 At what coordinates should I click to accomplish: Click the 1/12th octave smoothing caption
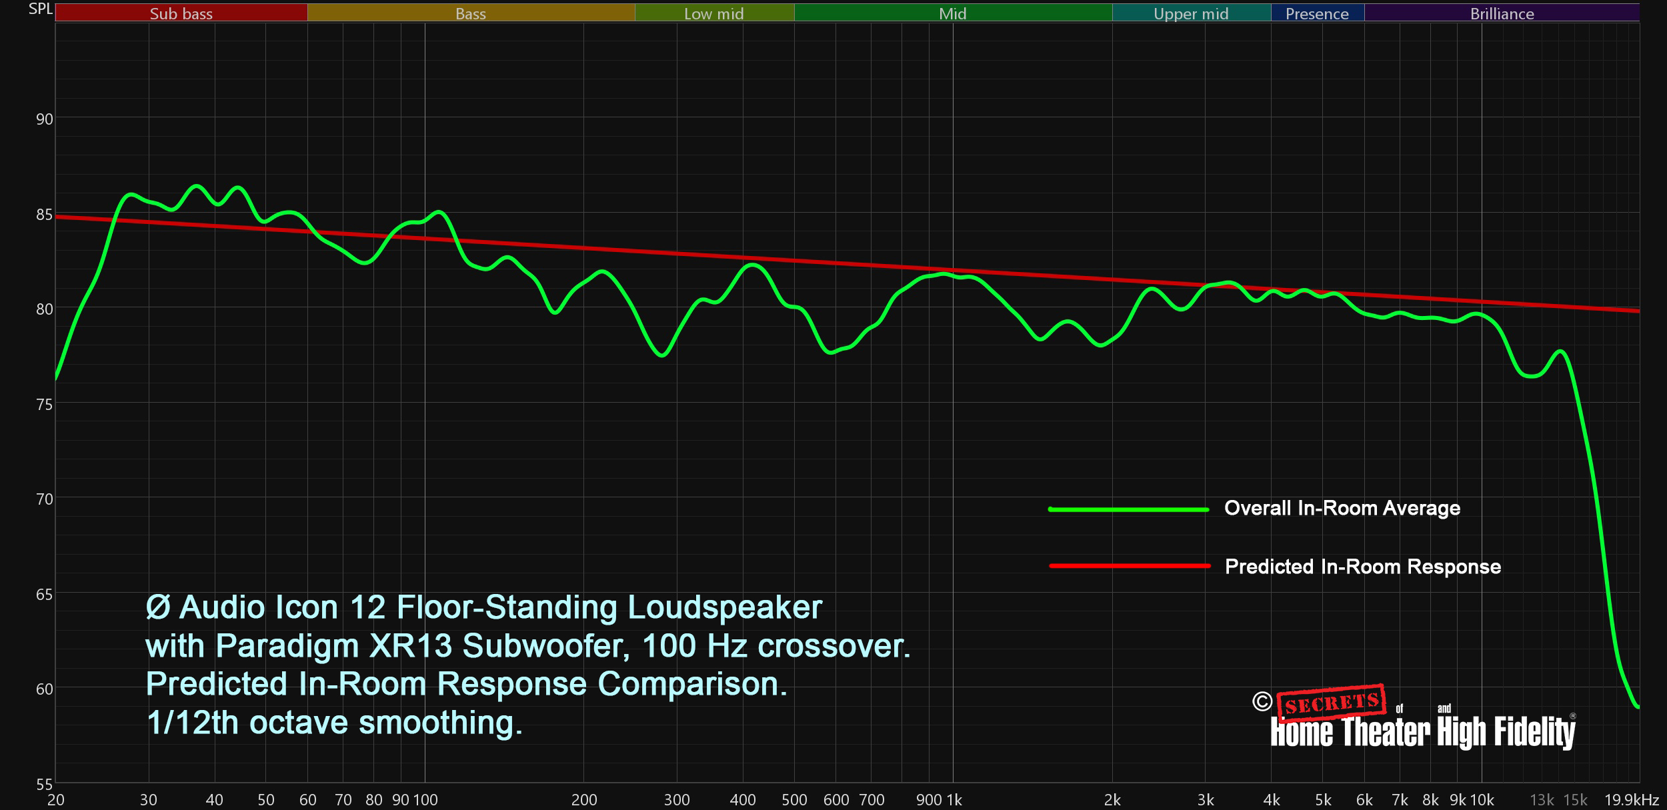coord(334,723)
